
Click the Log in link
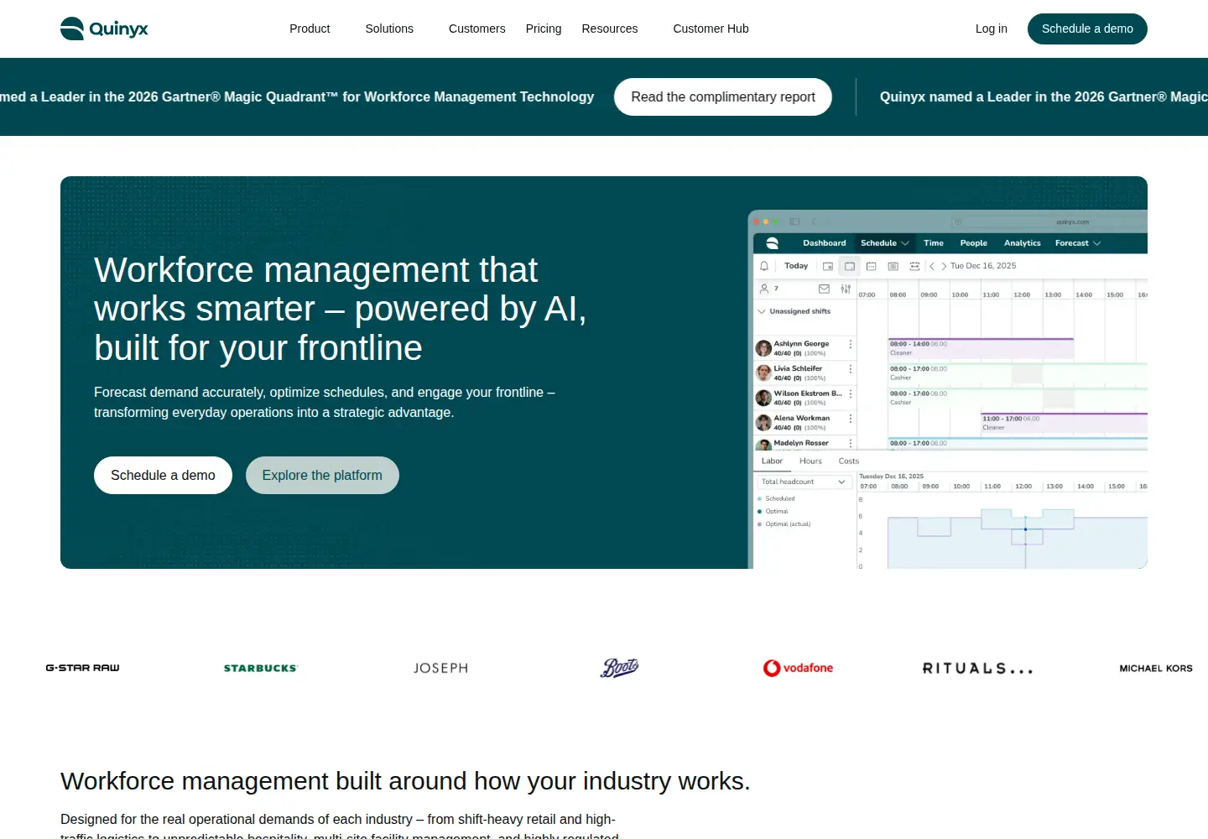pyautogui.click(x=992, y=29)
